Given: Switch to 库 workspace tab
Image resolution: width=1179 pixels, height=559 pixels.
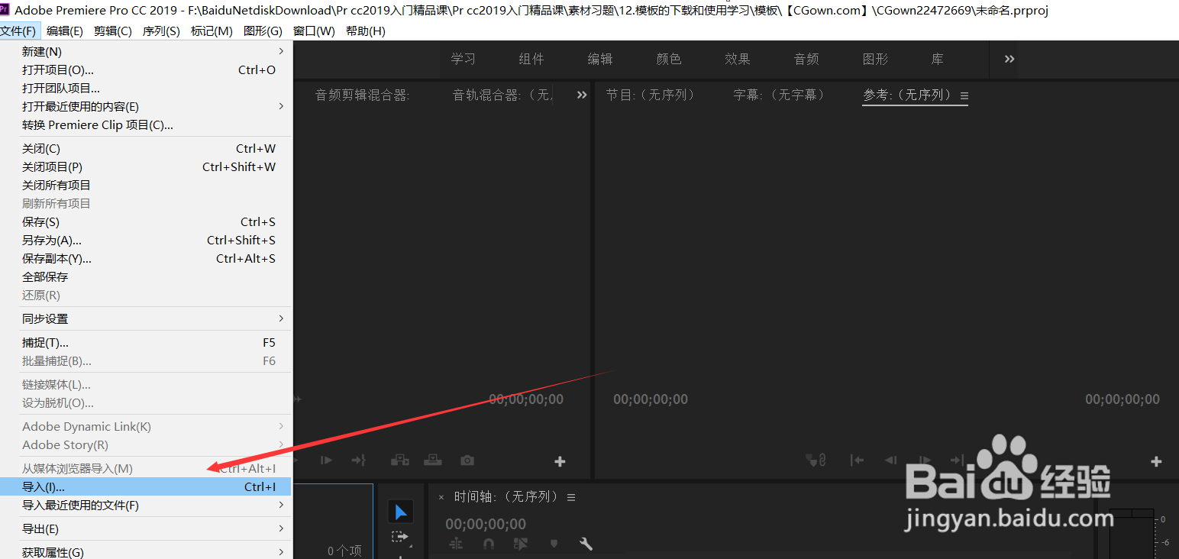Looking at the screenshot, I should tap(938, 59).
